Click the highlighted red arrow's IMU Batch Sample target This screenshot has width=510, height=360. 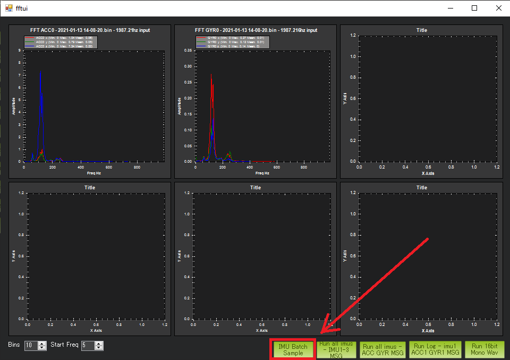[x=293, y=349]
